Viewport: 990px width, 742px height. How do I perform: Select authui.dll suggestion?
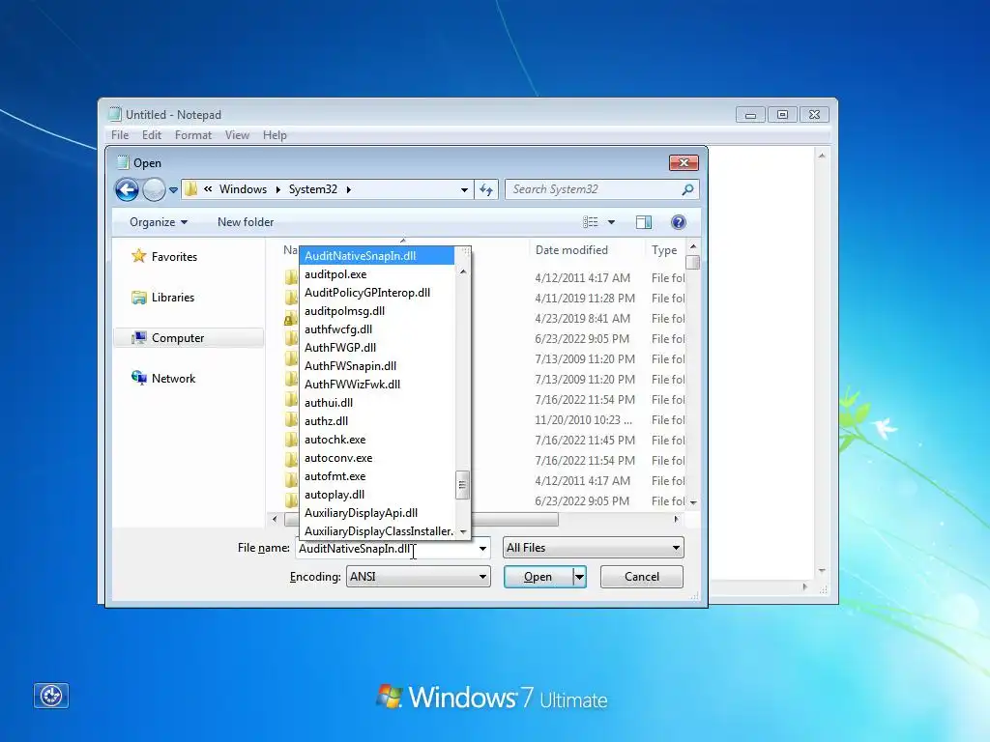(377, 402)
